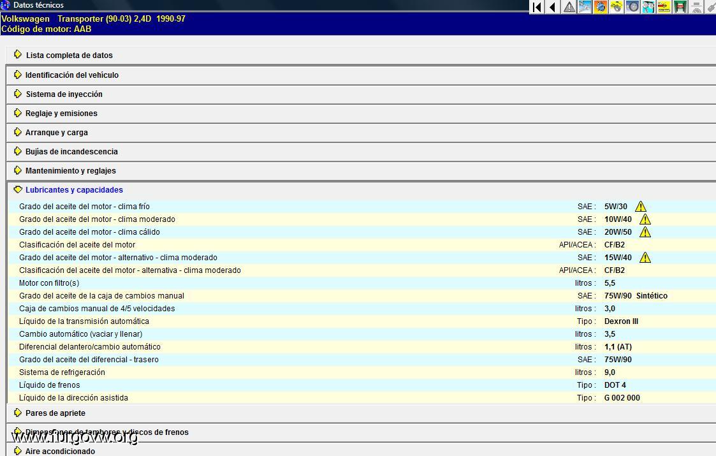Click the '1,1 (AT)' value
The width and height of the screenshot is (716, 456).
coord(618,347)
